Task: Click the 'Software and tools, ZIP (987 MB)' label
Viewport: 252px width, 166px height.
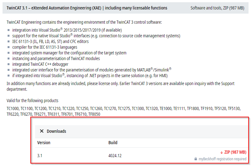Action: (218, 8)
